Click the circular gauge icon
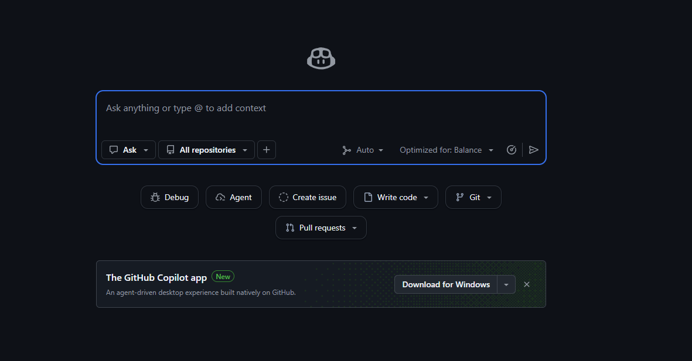692x361 pixels. click(512, 150)
